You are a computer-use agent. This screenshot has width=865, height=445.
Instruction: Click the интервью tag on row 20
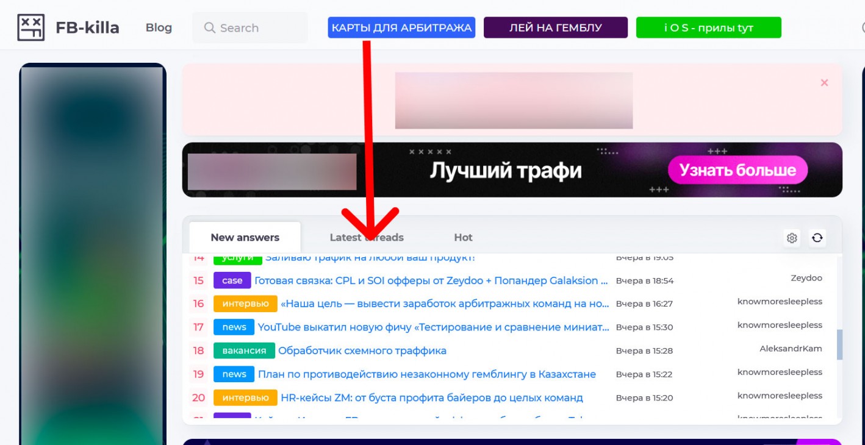point(245,397)
